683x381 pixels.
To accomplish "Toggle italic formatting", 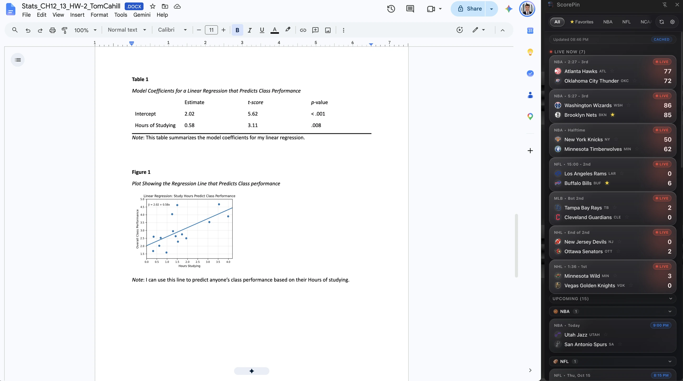I will coord(250,30).
